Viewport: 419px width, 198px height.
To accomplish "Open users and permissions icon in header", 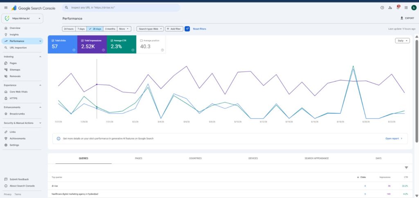I will [x=390, y=8].
